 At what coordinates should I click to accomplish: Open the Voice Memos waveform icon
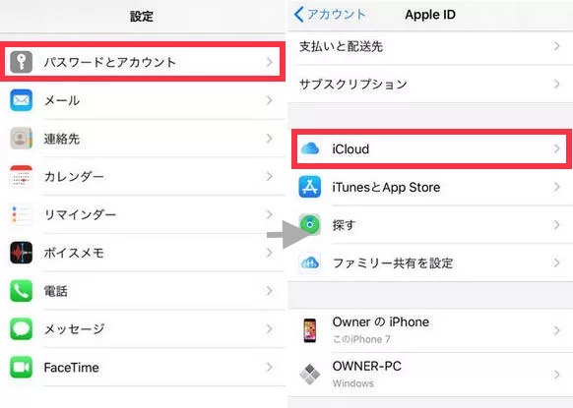[x=22, y=253]
